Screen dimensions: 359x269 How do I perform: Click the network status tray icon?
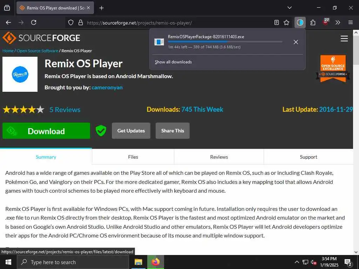(305, 262)
